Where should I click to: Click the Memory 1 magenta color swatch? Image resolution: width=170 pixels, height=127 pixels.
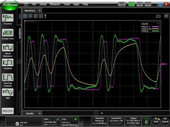coord(155,27)
